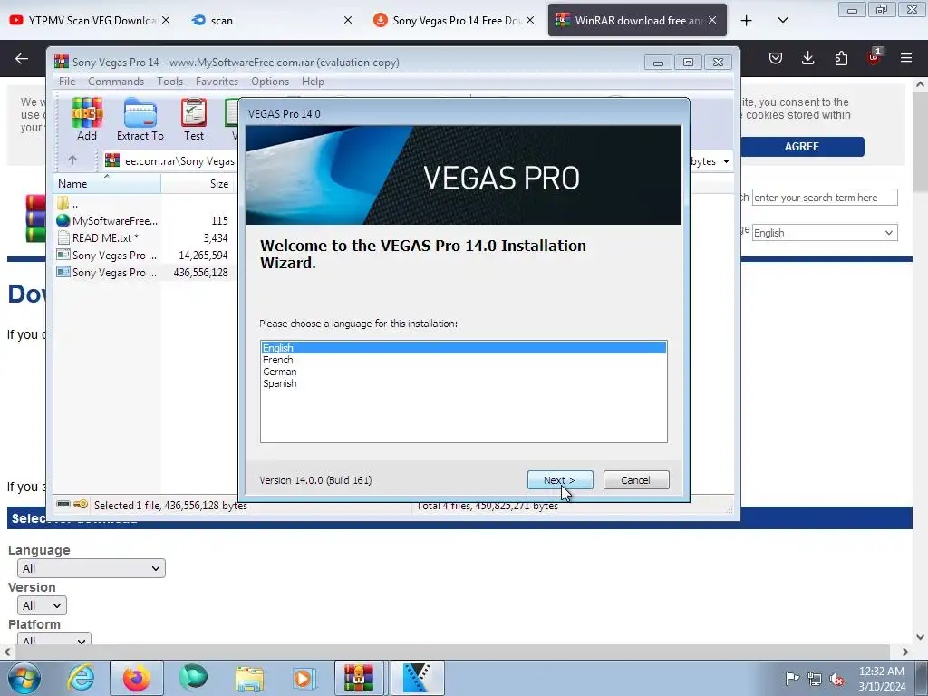This screenshot has width=928, height=696.
Task: Click muted volume icon in system tray
Action: pos(836,679)
